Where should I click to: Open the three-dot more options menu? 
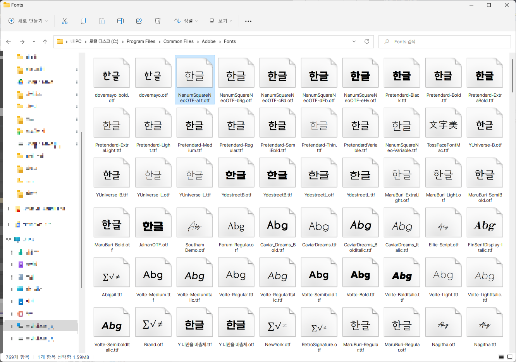[x=248, y=21]
